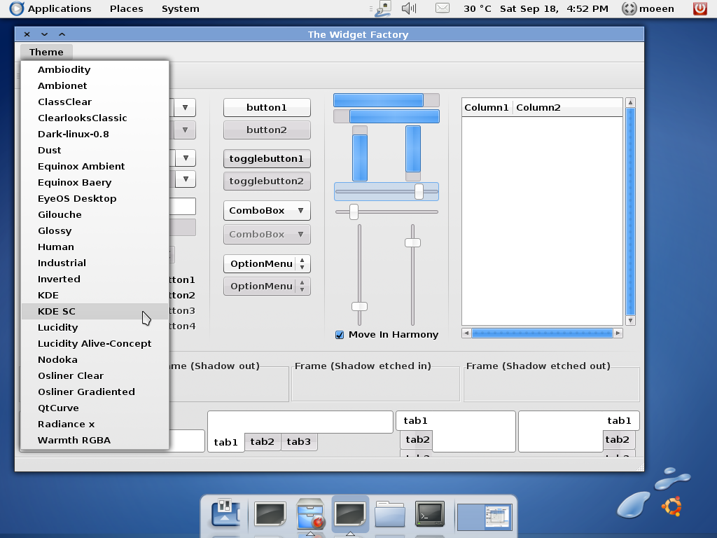Choose the Ambiodity theme

(x=95, y=69)
